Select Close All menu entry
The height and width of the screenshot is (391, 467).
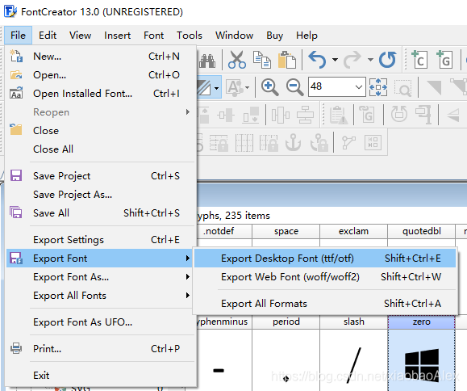coord(100,149)
